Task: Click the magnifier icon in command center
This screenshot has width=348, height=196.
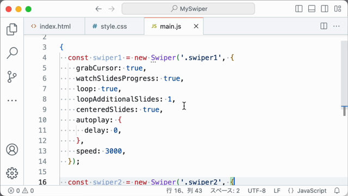Action: point(174,9)
